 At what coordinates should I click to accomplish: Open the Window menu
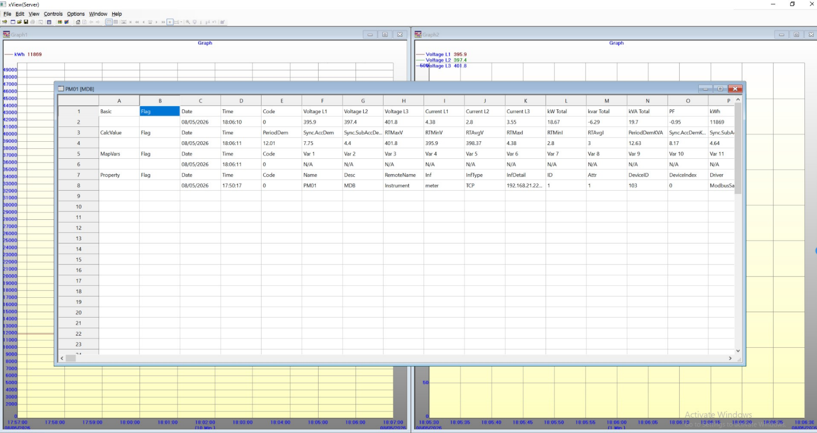point(98,14)
